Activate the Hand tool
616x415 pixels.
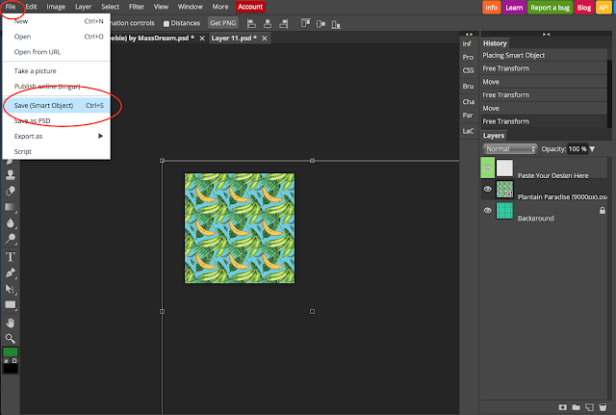[11, 323]
